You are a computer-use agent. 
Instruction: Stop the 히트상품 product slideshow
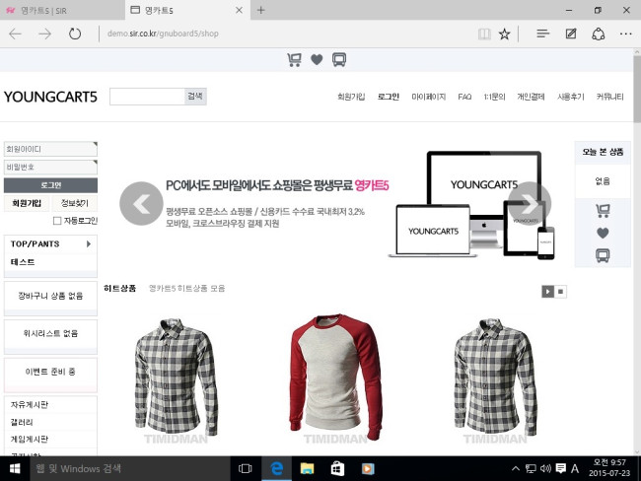[561, 291]
